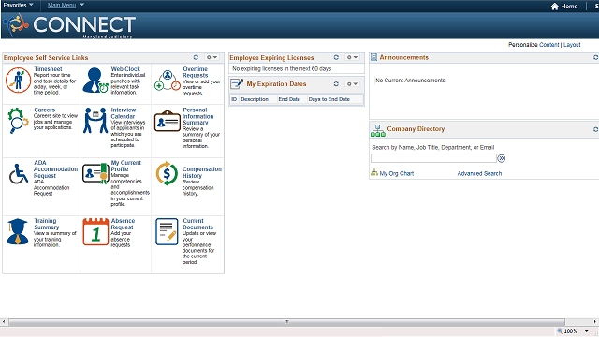Click the Web Clock person icon
Viewport: 599px width, 337px height.
[x=95, y=81]
